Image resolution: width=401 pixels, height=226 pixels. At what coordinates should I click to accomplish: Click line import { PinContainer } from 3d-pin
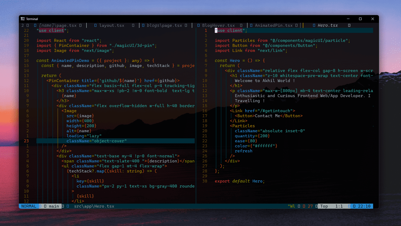[96, 46]
